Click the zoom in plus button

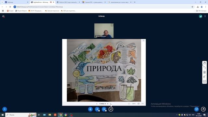click(x=138, y=104)
